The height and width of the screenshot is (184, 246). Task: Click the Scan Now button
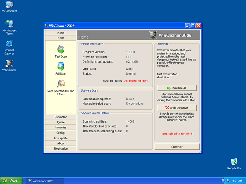point(177,147)
